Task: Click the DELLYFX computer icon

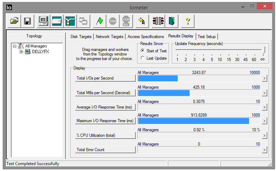Action: pyautogui.click(x=27, y=52)
